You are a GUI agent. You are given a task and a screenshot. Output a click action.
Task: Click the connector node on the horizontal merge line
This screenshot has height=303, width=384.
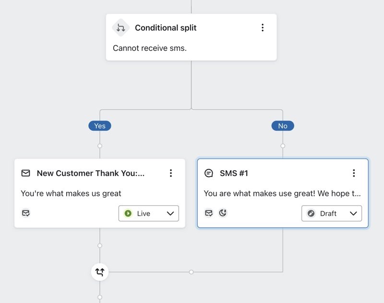tap(191, 272)
